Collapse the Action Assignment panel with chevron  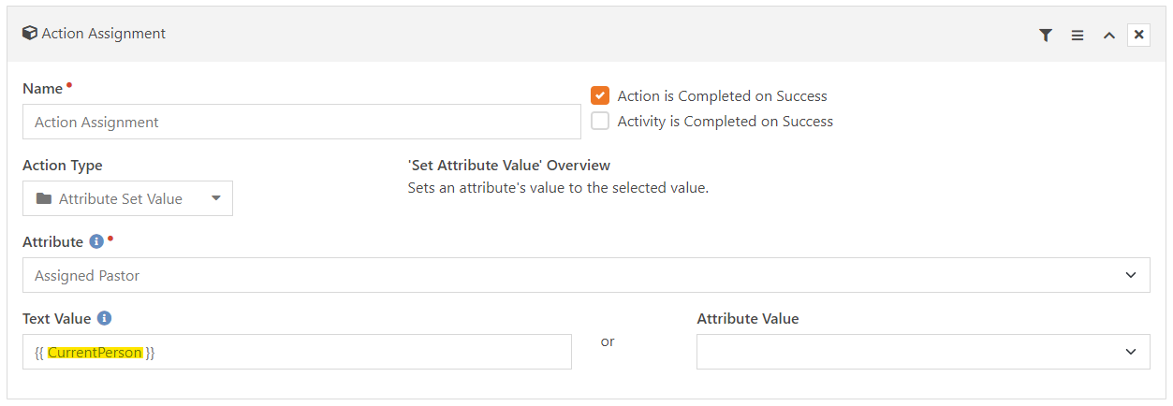coord(1108,35)
